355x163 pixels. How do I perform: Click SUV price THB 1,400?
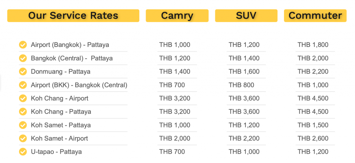click(x=244, y=58)
